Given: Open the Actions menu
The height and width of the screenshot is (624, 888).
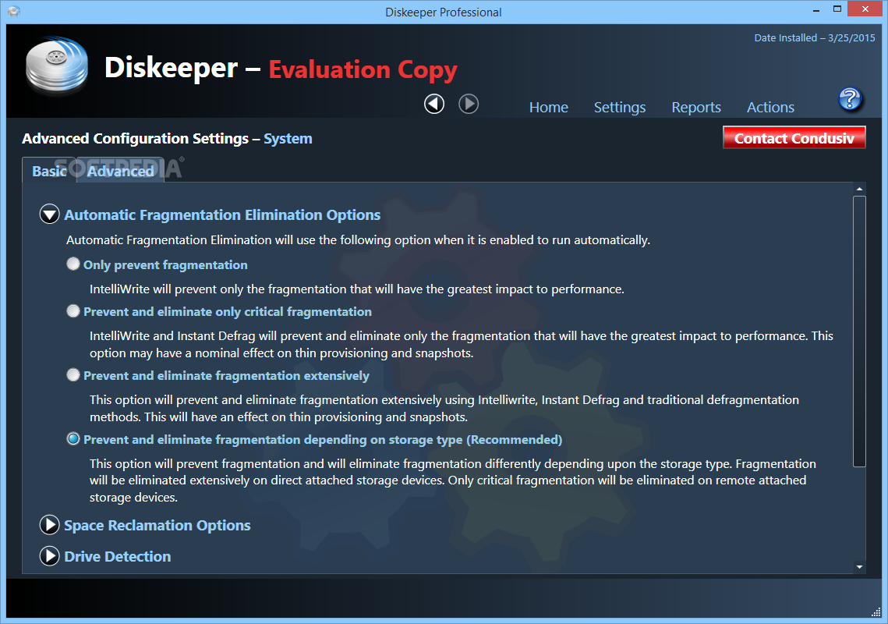Looking at the screenshot, I should [770, 107].
